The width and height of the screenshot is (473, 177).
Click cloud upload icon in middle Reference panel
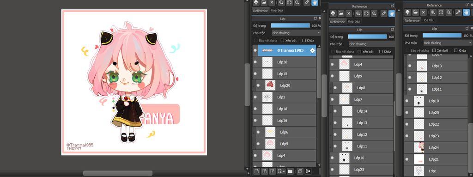pyautogui.click(x=333, y=13)
